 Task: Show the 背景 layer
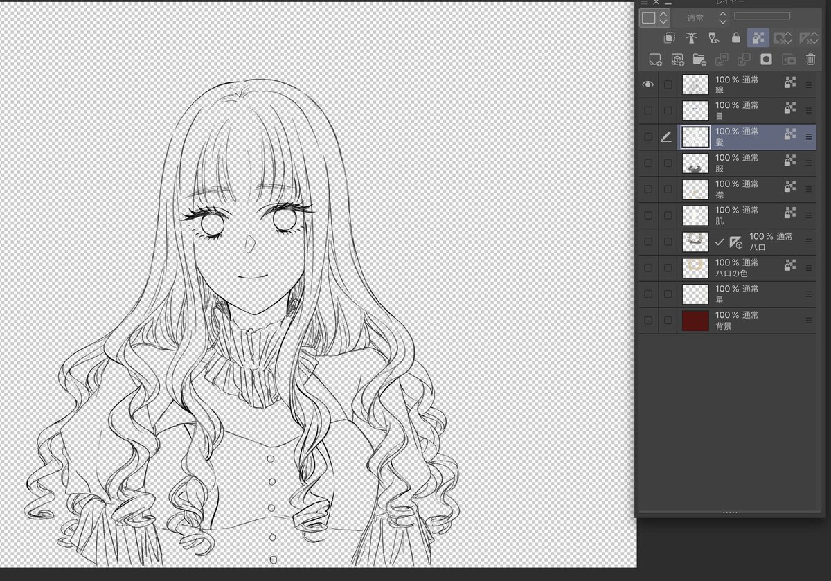point(647,321)
